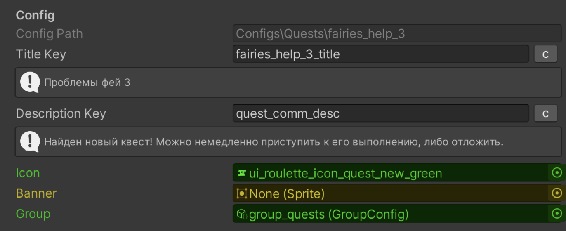Open the object picker for the Banner field
This screenshot has width=566, height=231.
pos(557,193)
